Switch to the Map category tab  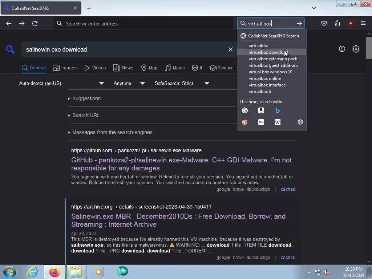(149, 68)
